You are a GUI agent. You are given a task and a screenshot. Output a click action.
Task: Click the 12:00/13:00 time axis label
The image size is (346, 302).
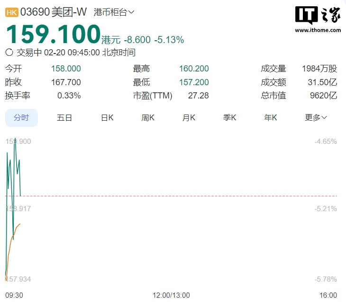pyautogui.click(x=171, y=295)
